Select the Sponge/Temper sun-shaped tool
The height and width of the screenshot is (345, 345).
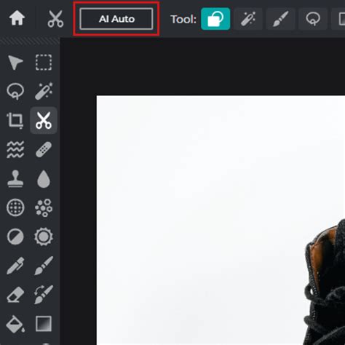(x=44, y=237)
